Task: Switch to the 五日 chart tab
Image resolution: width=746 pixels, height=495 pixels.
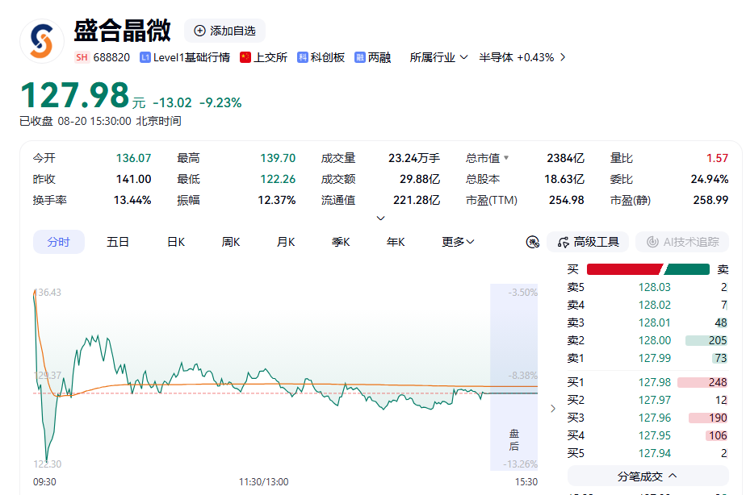Action: tap(118, 243)
